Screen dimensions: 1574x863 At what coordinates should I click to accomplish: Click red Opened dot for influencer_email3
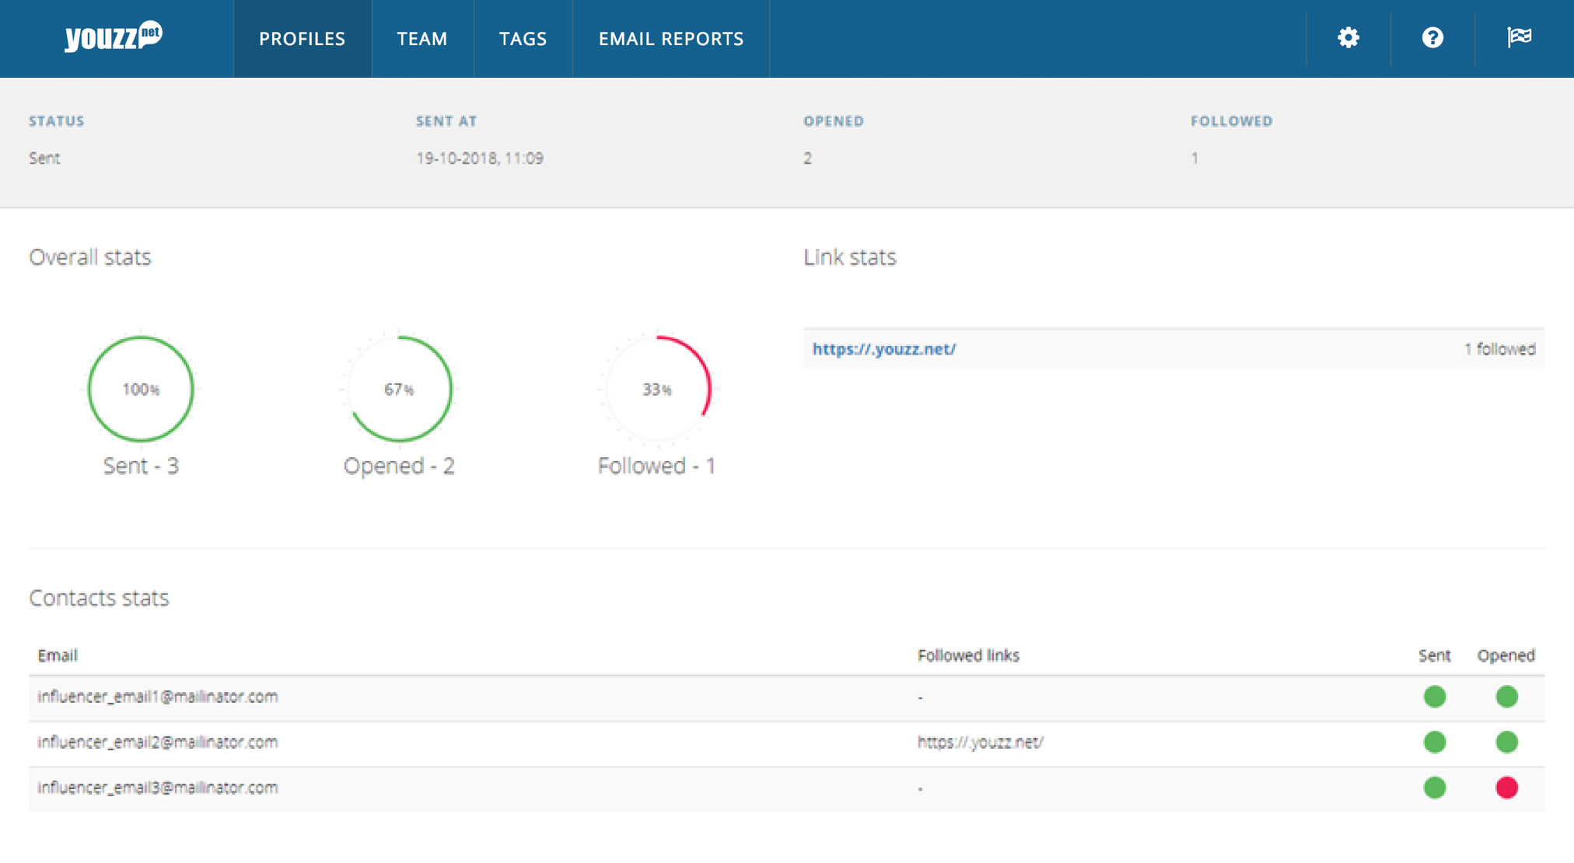1506,788
